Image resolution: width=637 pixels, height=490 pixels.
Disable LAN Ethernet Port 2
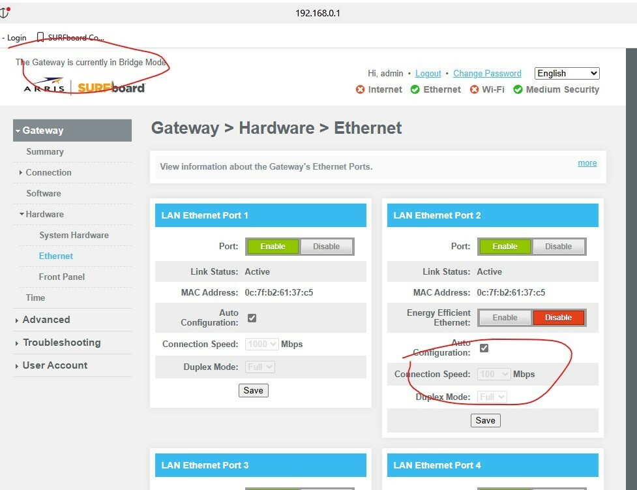pos(558,247)
